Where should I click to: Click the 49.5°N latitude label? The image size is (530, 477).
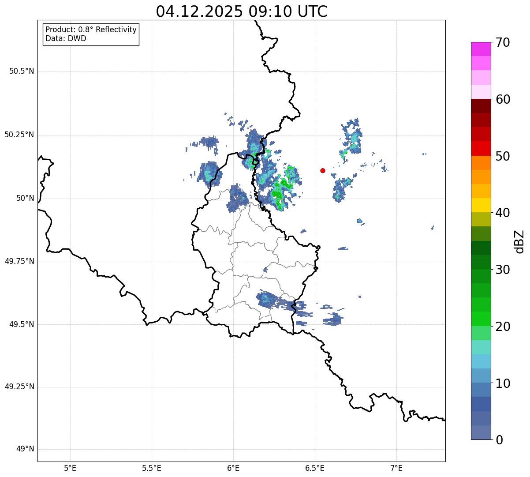coord(22,324)
